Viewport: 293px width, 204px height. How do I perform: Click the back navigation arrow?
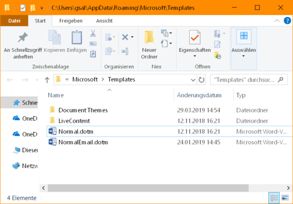10,80
